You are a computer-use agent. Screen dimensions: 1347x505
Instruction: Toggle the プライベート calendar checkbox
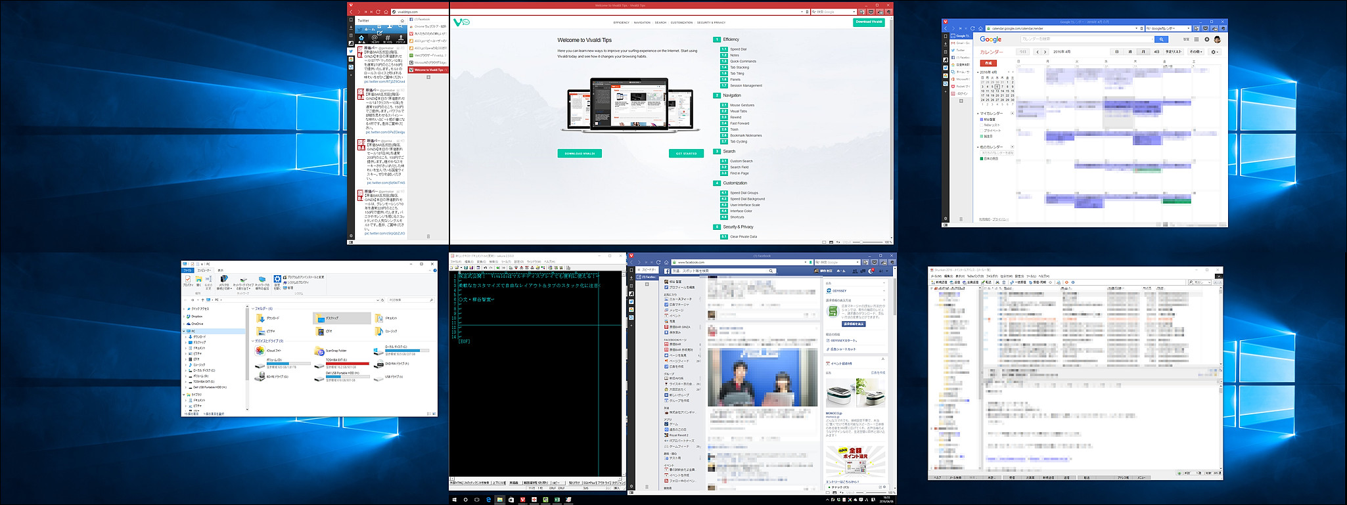(x=982, y=131)
